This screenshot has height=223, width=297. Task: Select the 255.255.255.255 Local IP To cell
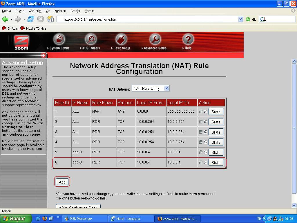pos(182,111)
